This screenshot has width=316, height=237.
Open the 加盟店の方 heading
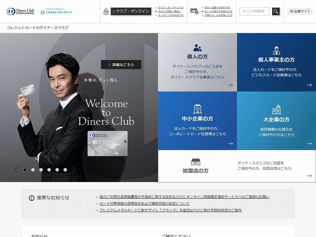196,171
